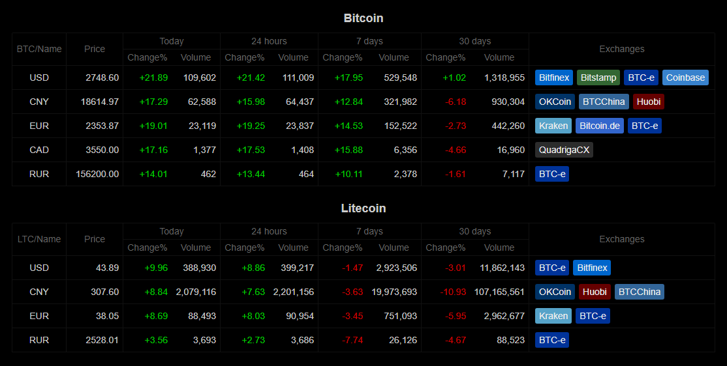Open OKCoin badge in Litecoin CNY row
This screenshot has height=366, width=727.
click(x=555, y=292)
